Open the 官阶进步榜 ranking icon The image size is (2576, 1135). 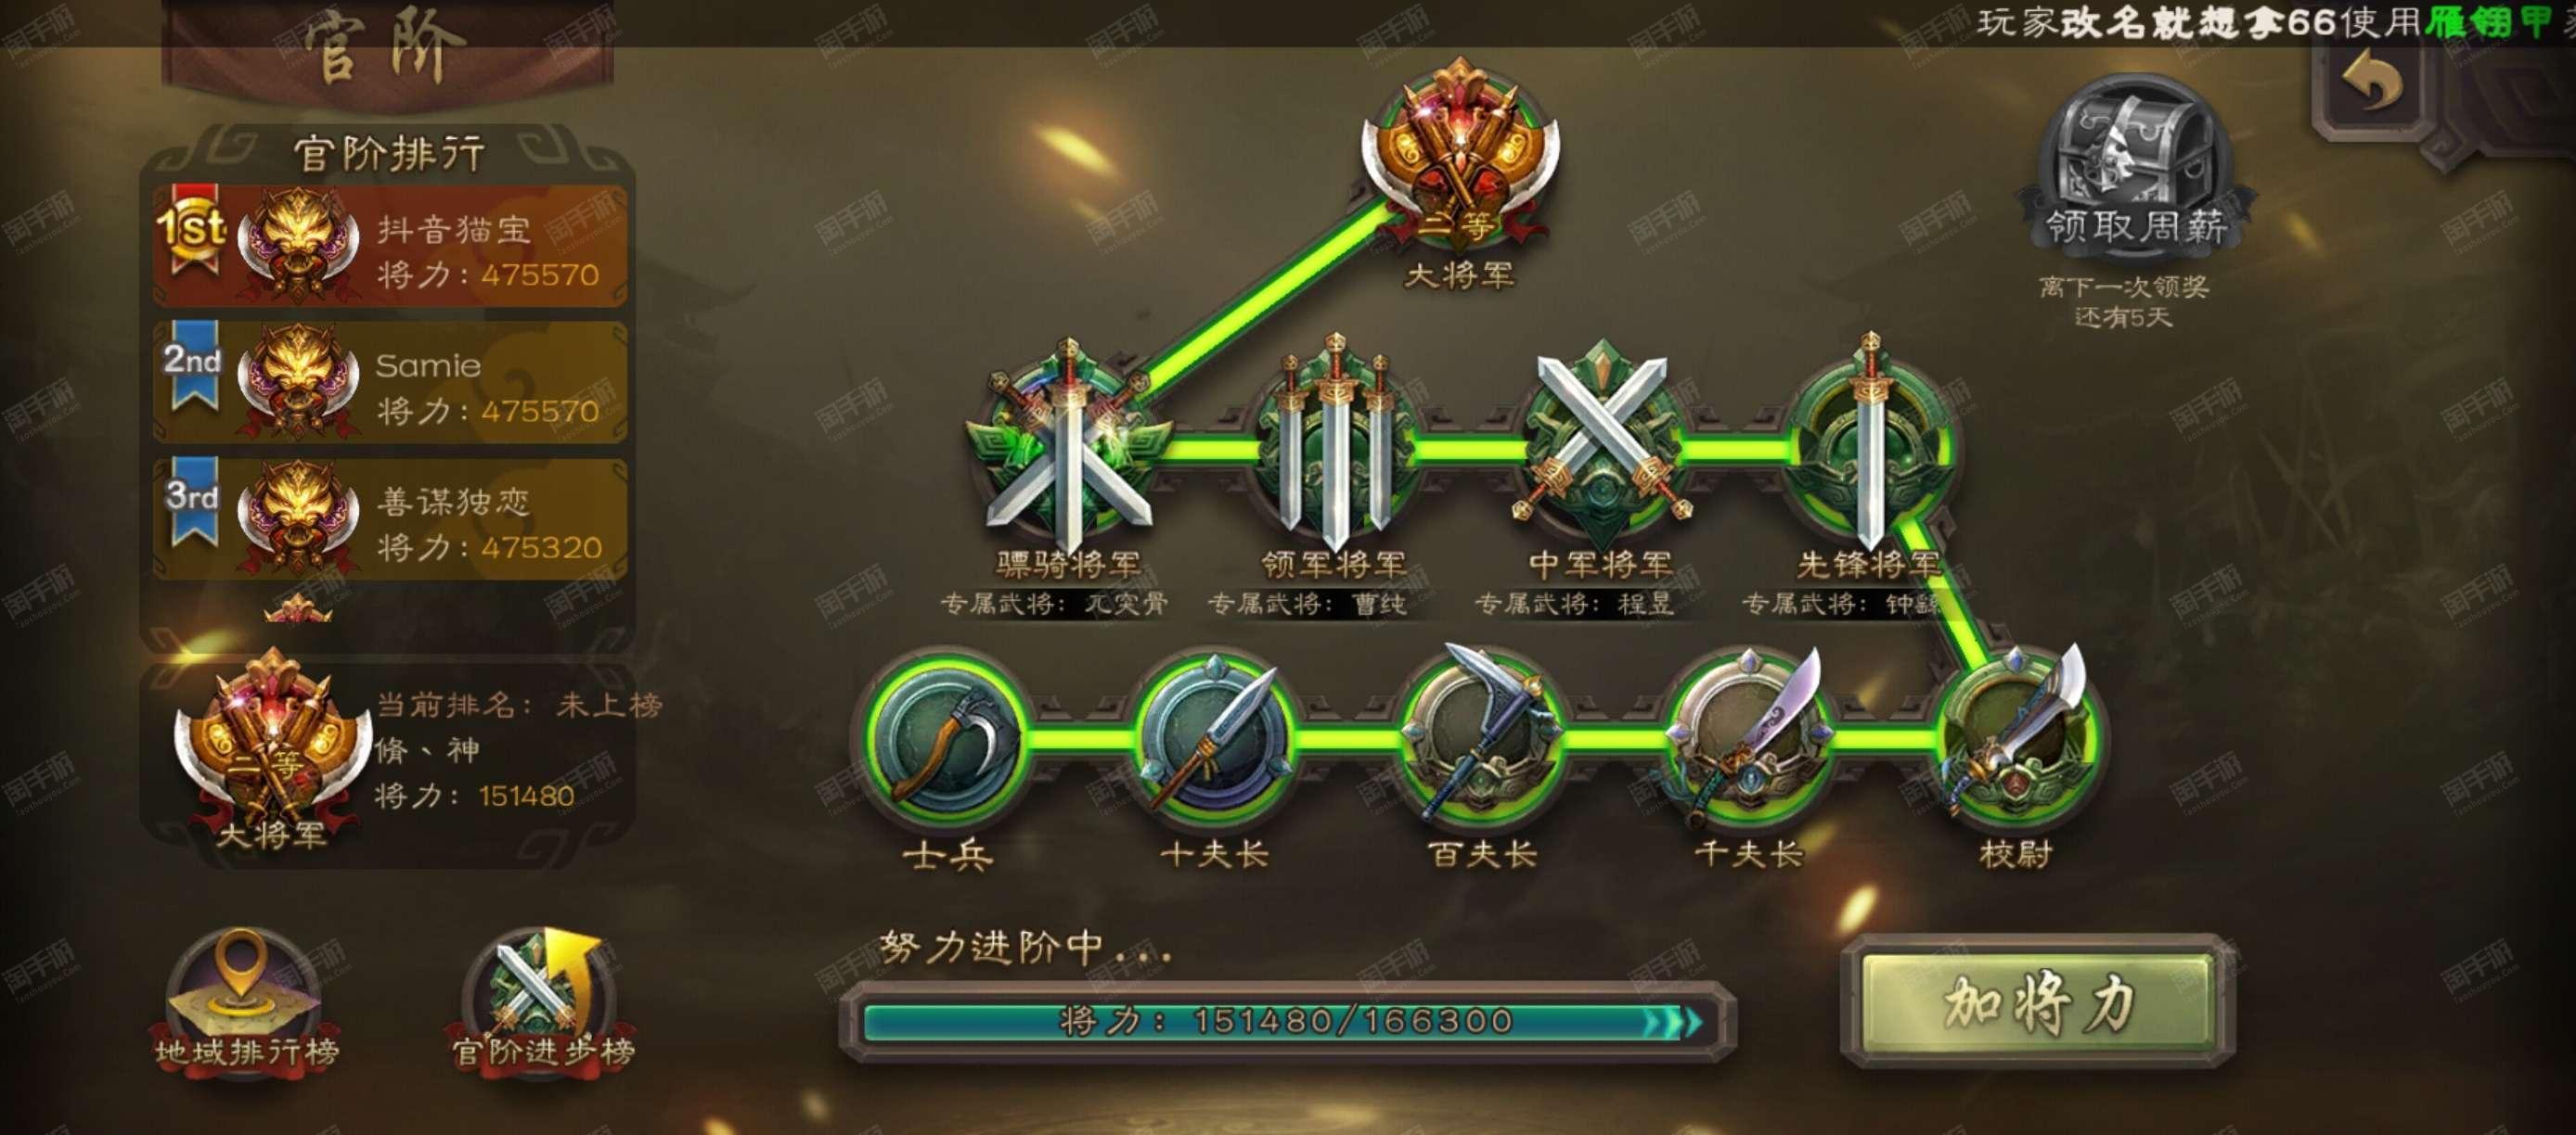coord(542,999)
